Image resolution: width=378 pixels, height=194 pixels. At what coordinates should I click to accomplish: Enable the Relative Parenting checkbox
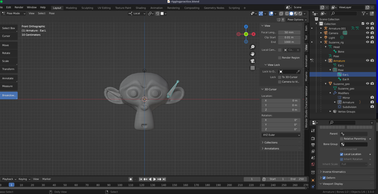tap(341, 139)
